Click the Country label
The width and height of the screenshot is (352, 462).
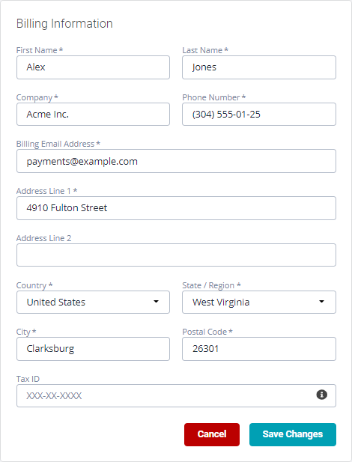[x=34, y=285]
